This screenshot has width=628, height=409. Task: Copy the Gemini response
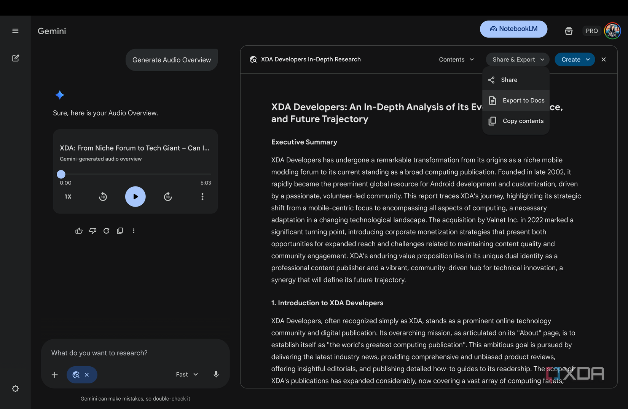[120, 231]
